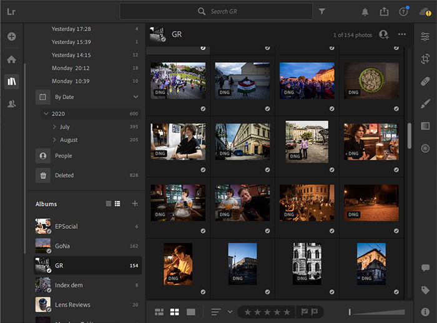This screenshot has height=323, width=437.
Task: Show notifications with the bell icon
Action: 365,11
